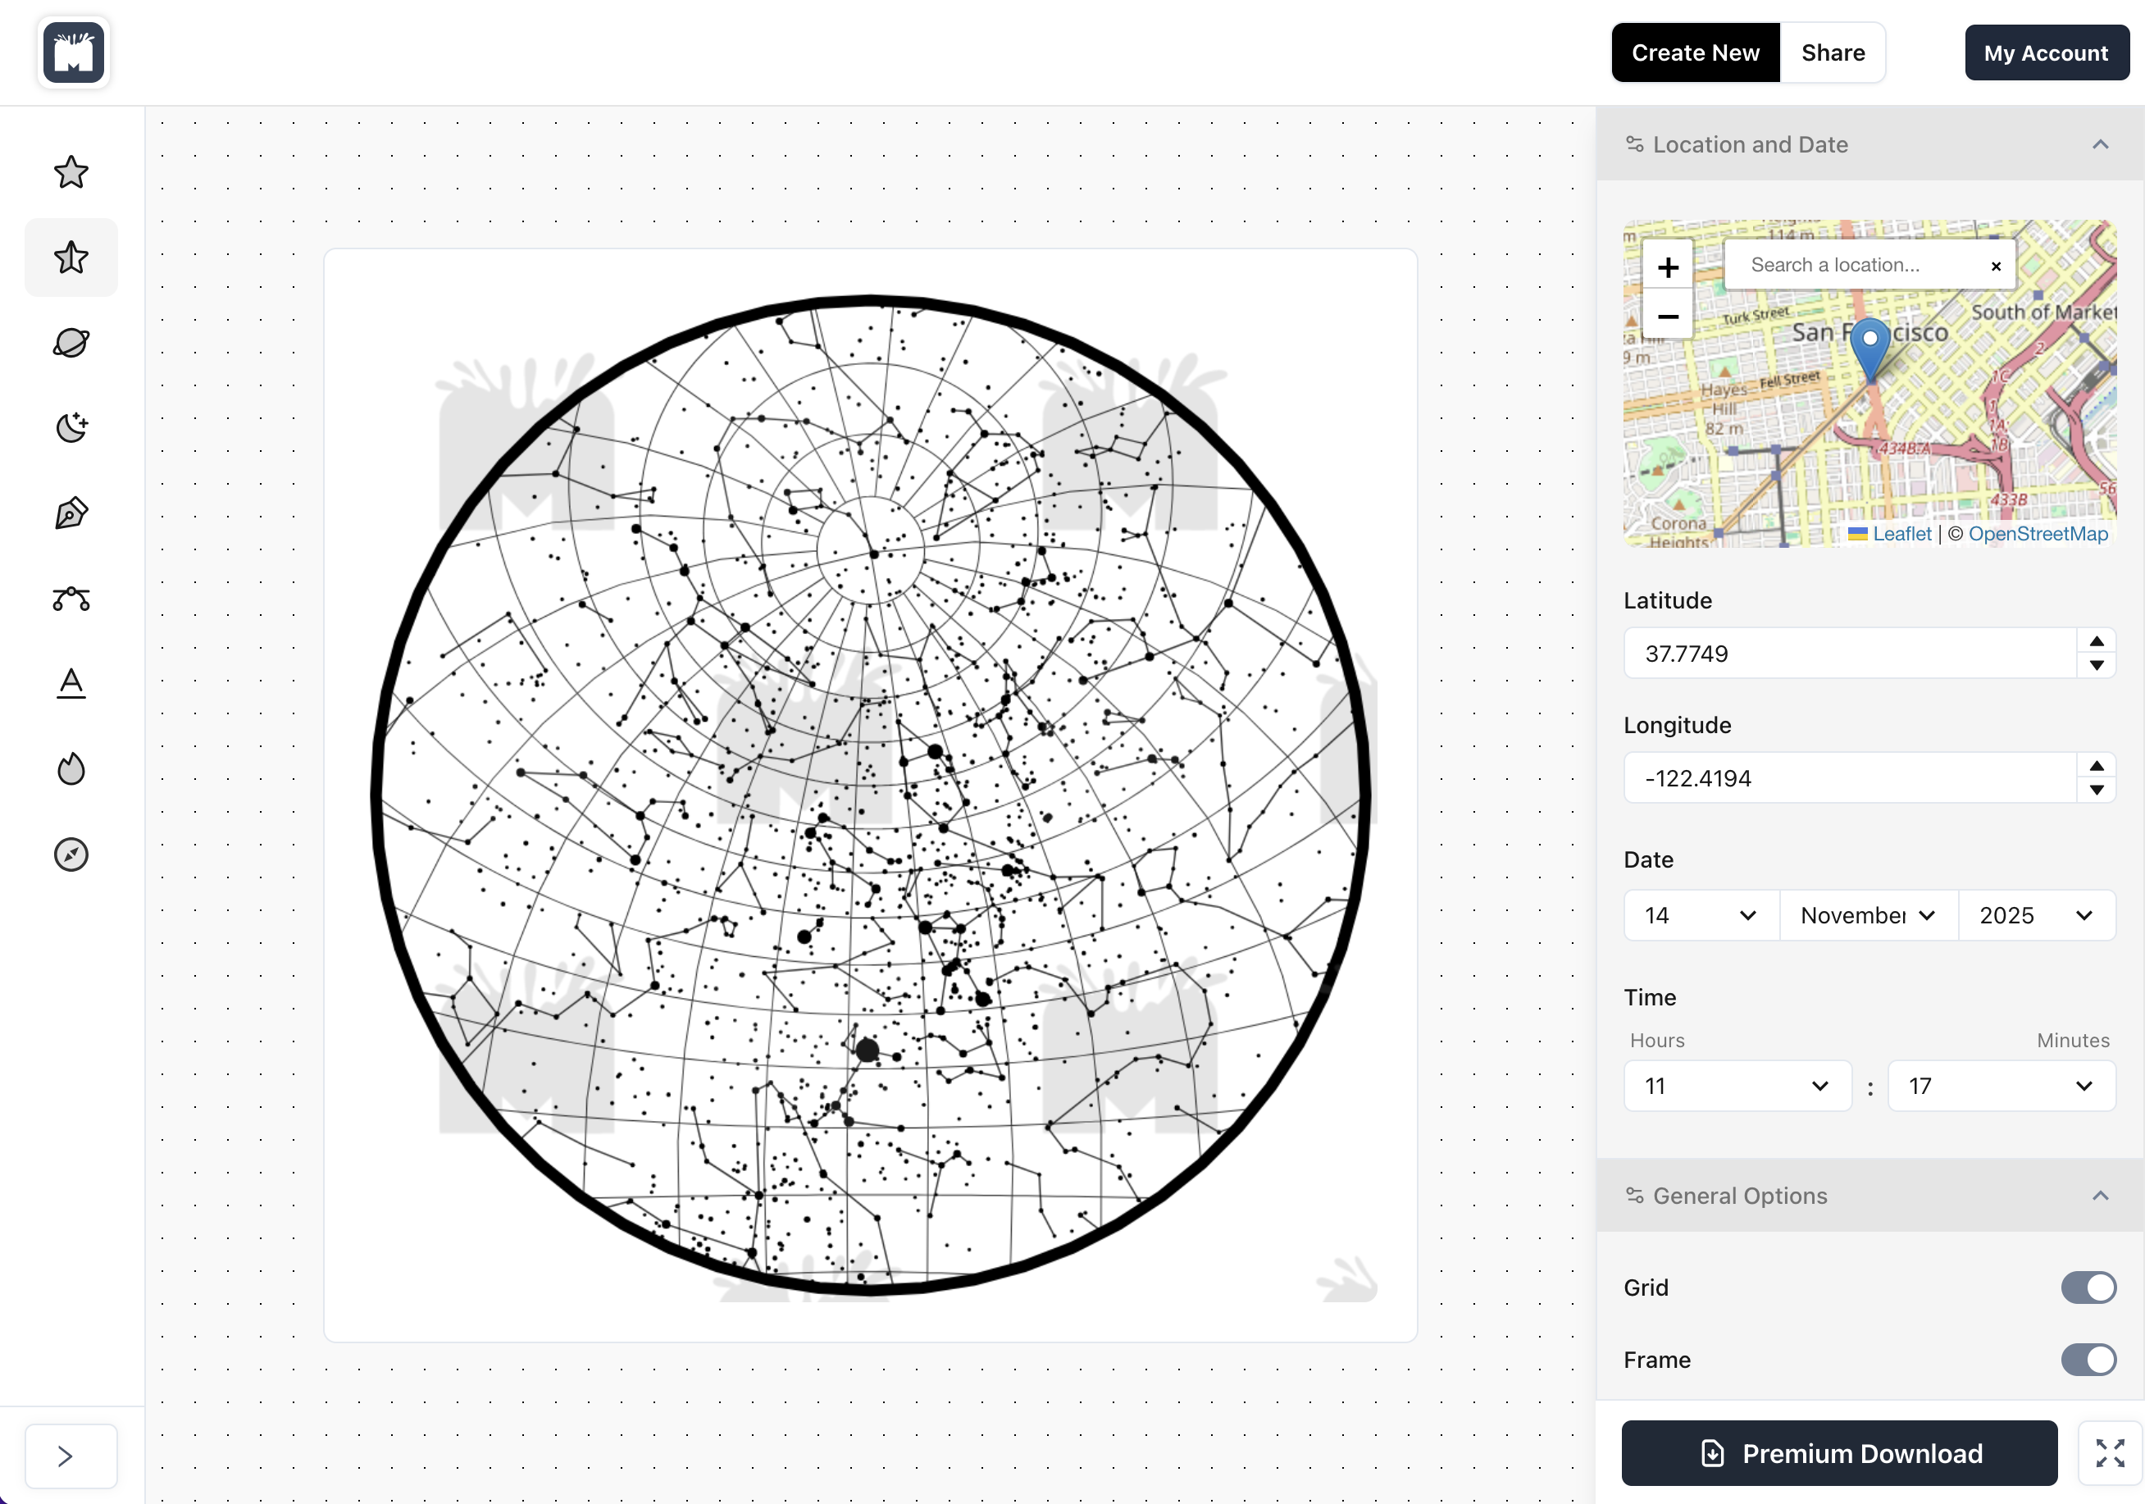The height and width of the screenshot is (1504, 2145).
Task: Open the bezier curve lines tool
Action: point(71,599)
